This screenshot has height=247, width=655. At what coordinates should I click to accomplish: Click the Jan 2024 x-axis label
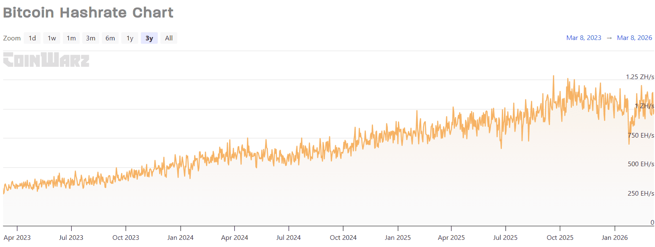pyautogui.click(x=180, y=238)
